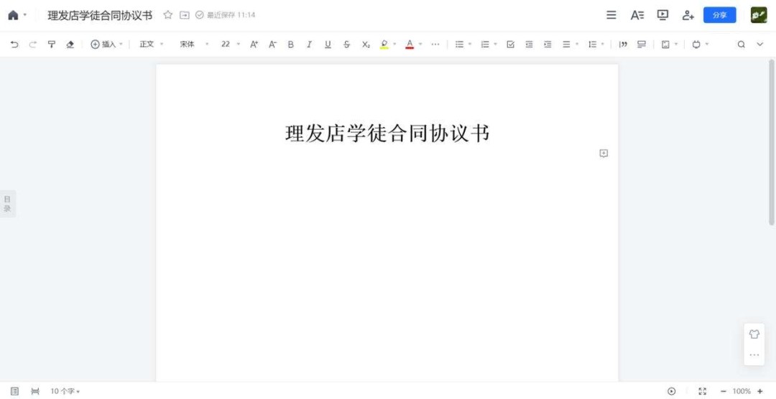
Task: Click the blue Share (分享) button
Action: coord(719,15)
